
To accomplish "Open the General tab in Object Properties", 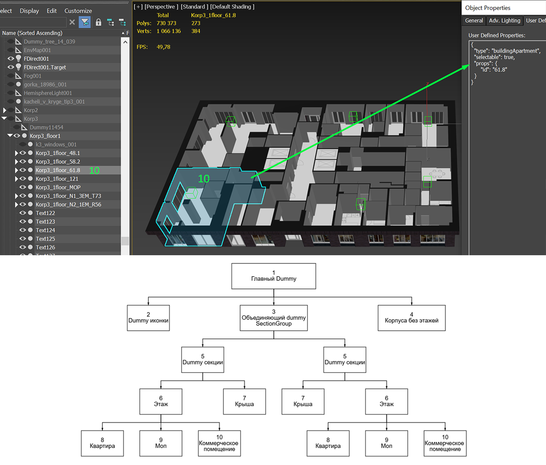I will tap(474, 20).
